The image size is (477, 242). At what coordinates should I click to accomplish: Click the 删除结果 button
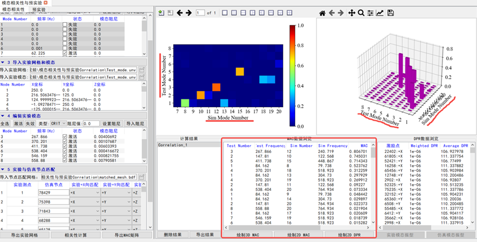[x=172, y=235]
